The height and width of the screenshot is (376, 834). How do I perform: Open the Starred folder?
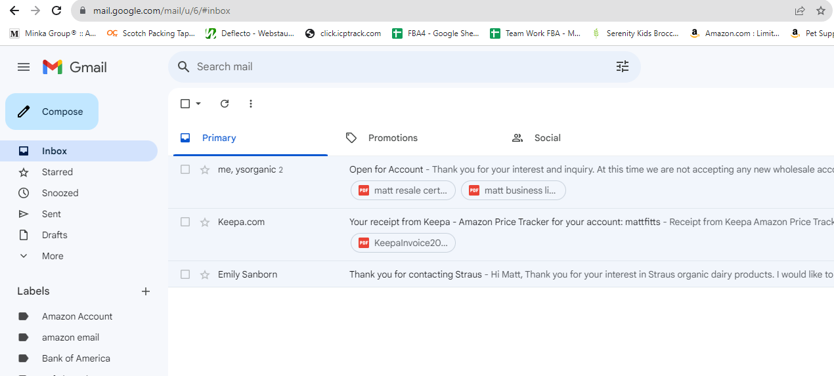click(x=79, y=172)
